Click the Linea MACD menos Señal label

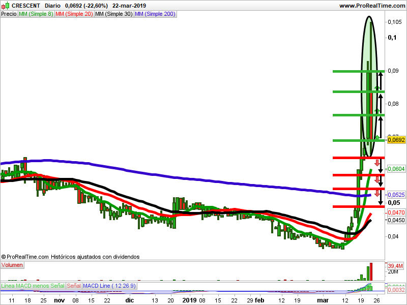pos(33,286)
